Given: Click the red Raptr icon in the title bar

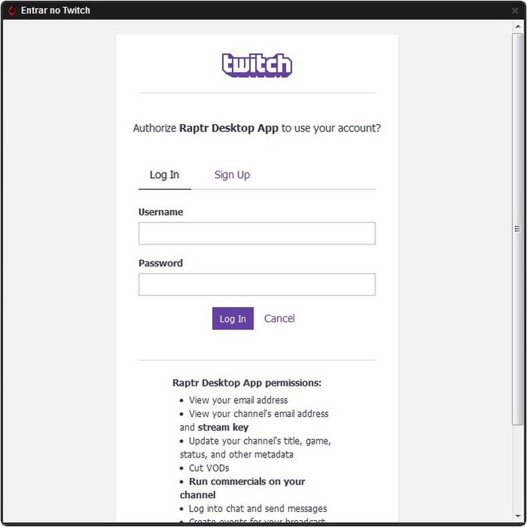Looking at the screenshot, I should point(12,10).
